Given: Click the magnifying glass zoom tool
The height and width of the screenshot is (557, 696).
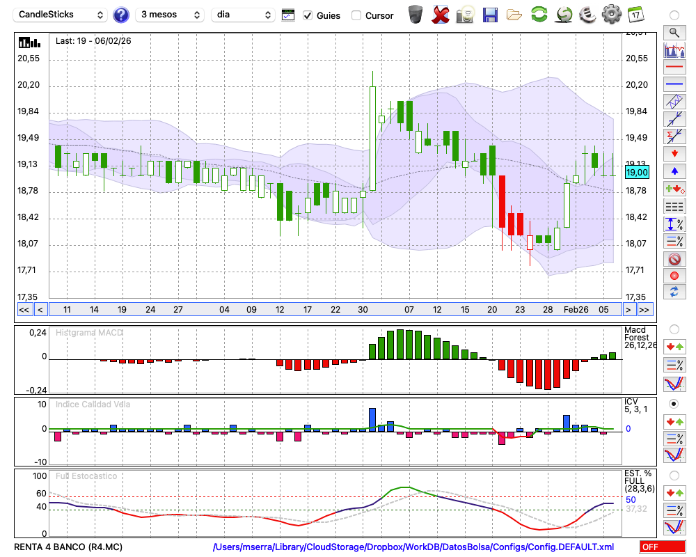Looking at the screenshot, I should (674, 33).
